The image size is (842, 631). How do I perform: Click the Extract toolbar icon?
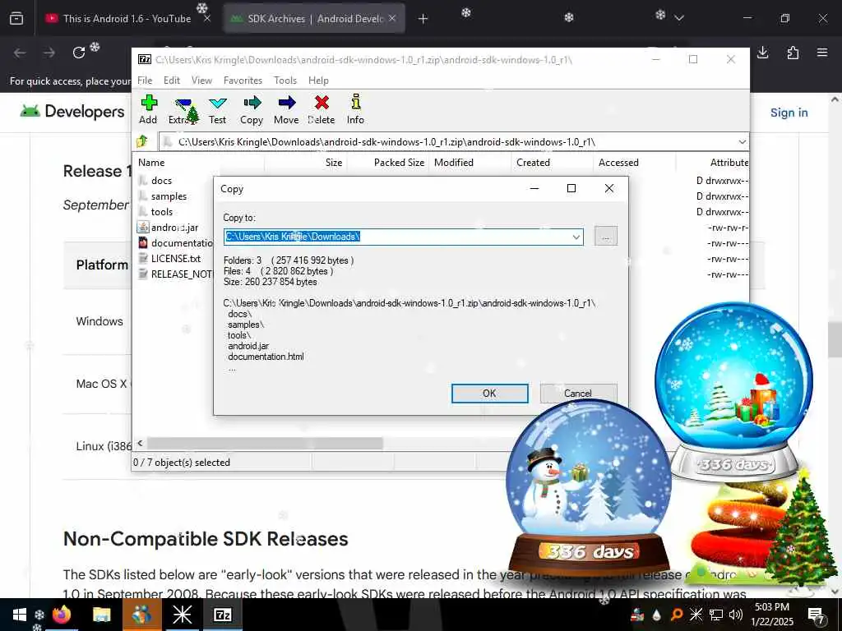(183, 103)
